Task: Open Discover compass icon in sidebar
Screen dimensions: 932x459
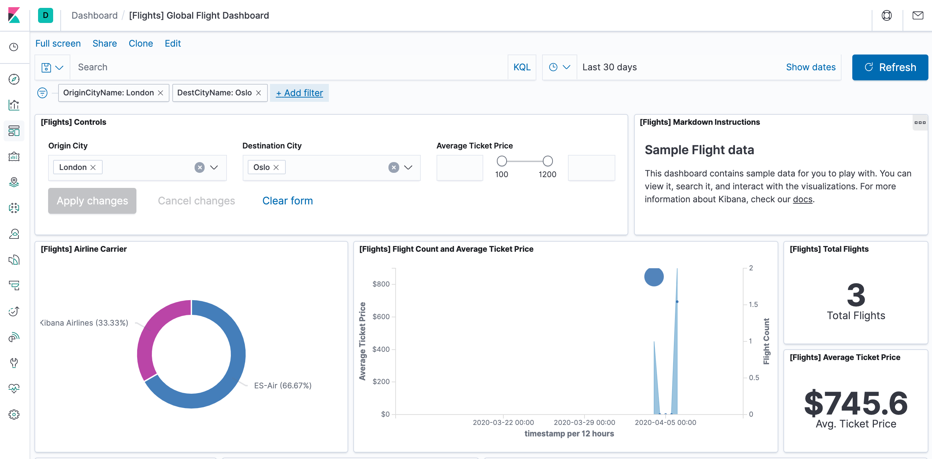Action: pyautogui.click(x=14, y=79)
